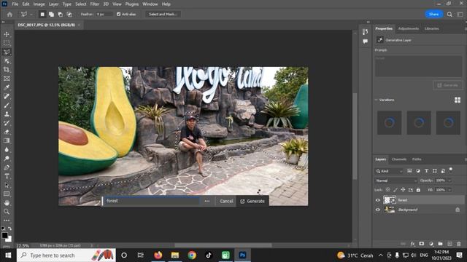Open the File menu
Image resolution: width=467 pixels, height=262 pixels.
tap(15, 4)
